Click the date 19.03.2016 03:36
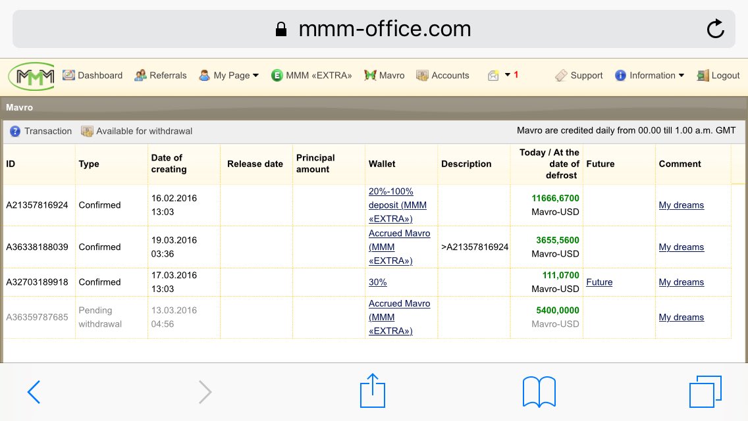This screenshot has height=421, width=748. tap(174, 247)
